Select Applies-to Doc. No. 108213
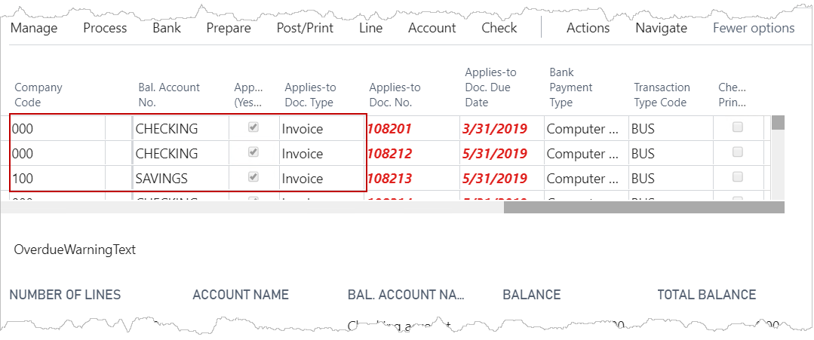Viewport: 814px width, 340px height. [389, 179]
